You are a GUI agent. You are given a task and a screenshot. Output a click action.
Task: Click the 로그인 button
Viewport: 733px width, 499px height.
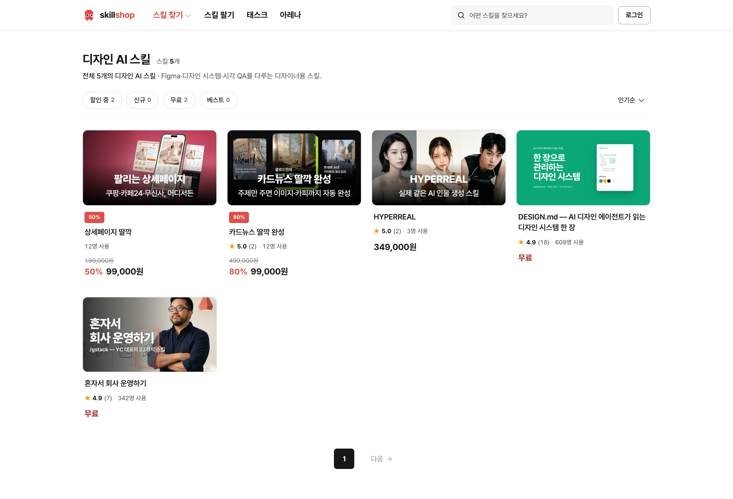point(634,15)
